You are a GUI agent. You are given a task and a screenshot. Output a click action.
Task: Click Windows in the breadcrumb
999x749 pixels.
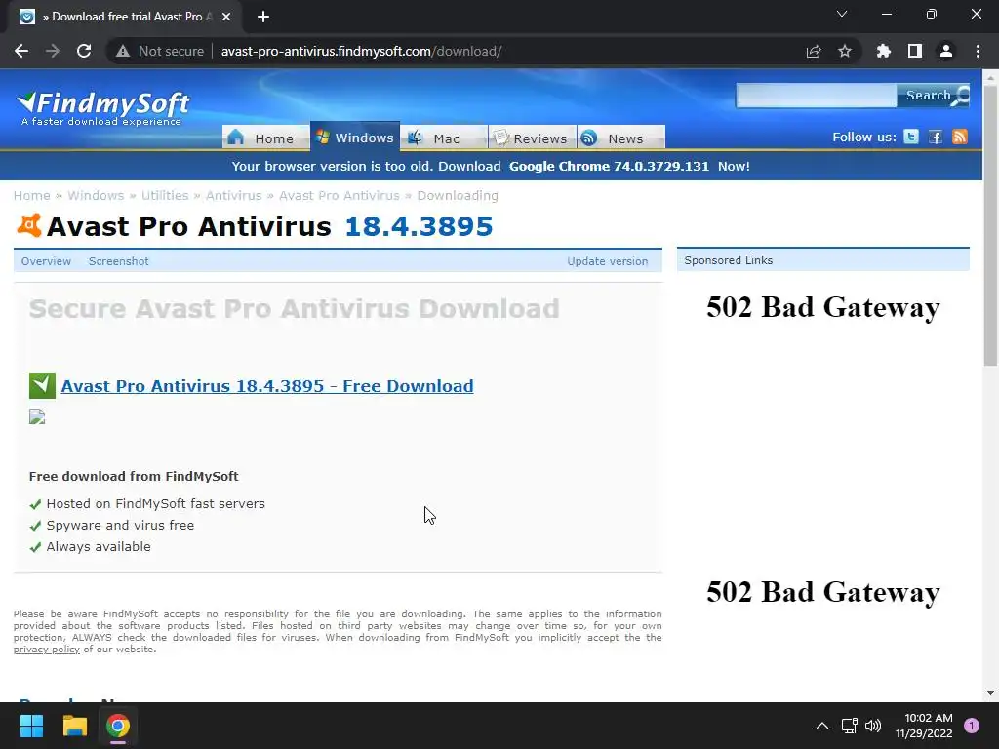point(96,195)
